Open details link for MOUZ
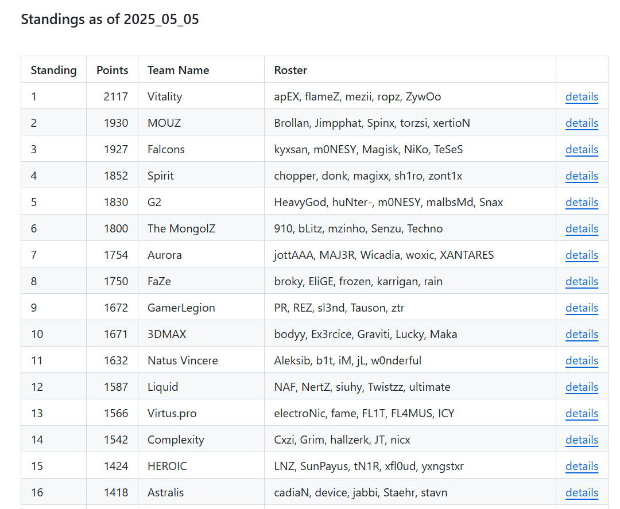This screenshot has height=509, width=620. coord(582,123)
